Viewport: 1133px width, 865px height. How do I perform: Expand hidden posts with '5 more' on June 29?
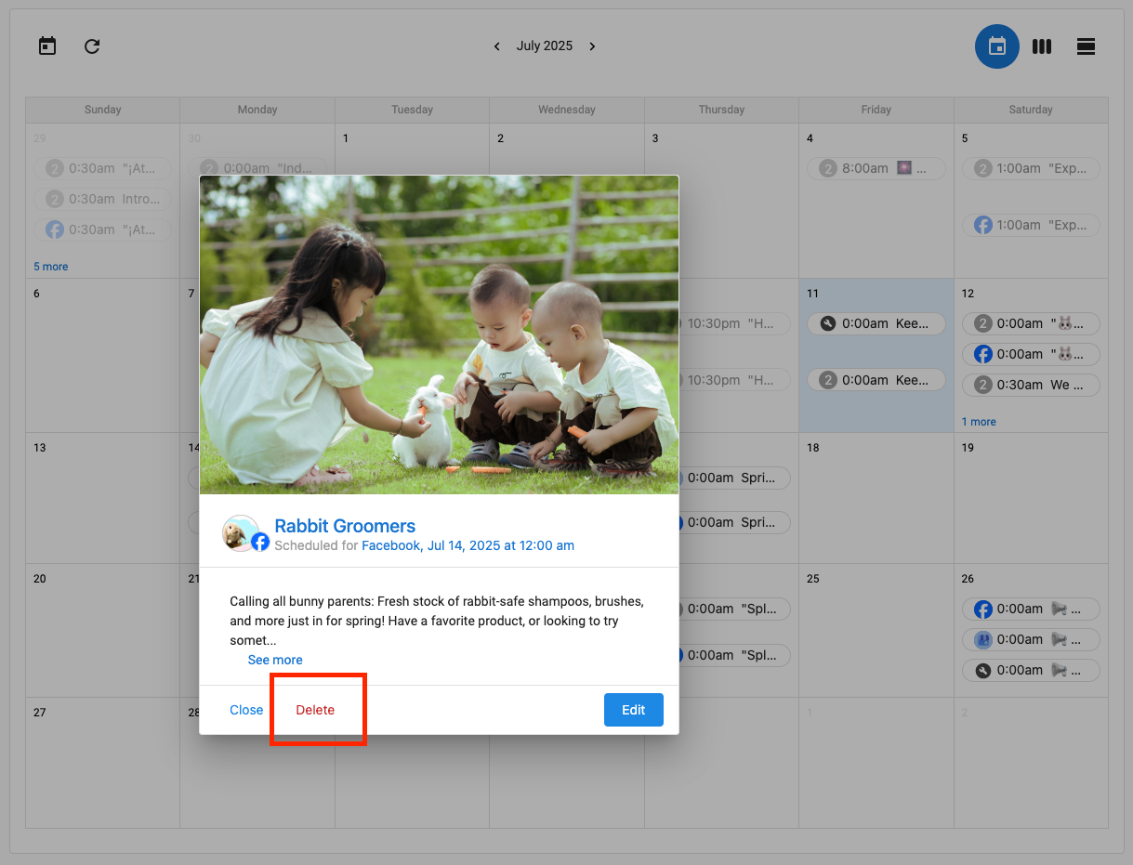(50, 266)
